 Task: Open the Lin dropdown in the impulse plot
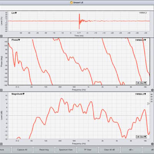tap(14, 13)
